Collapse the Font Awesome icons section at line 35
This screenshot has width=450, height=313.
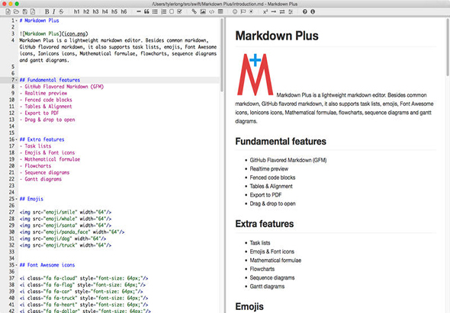pos(16,265)
